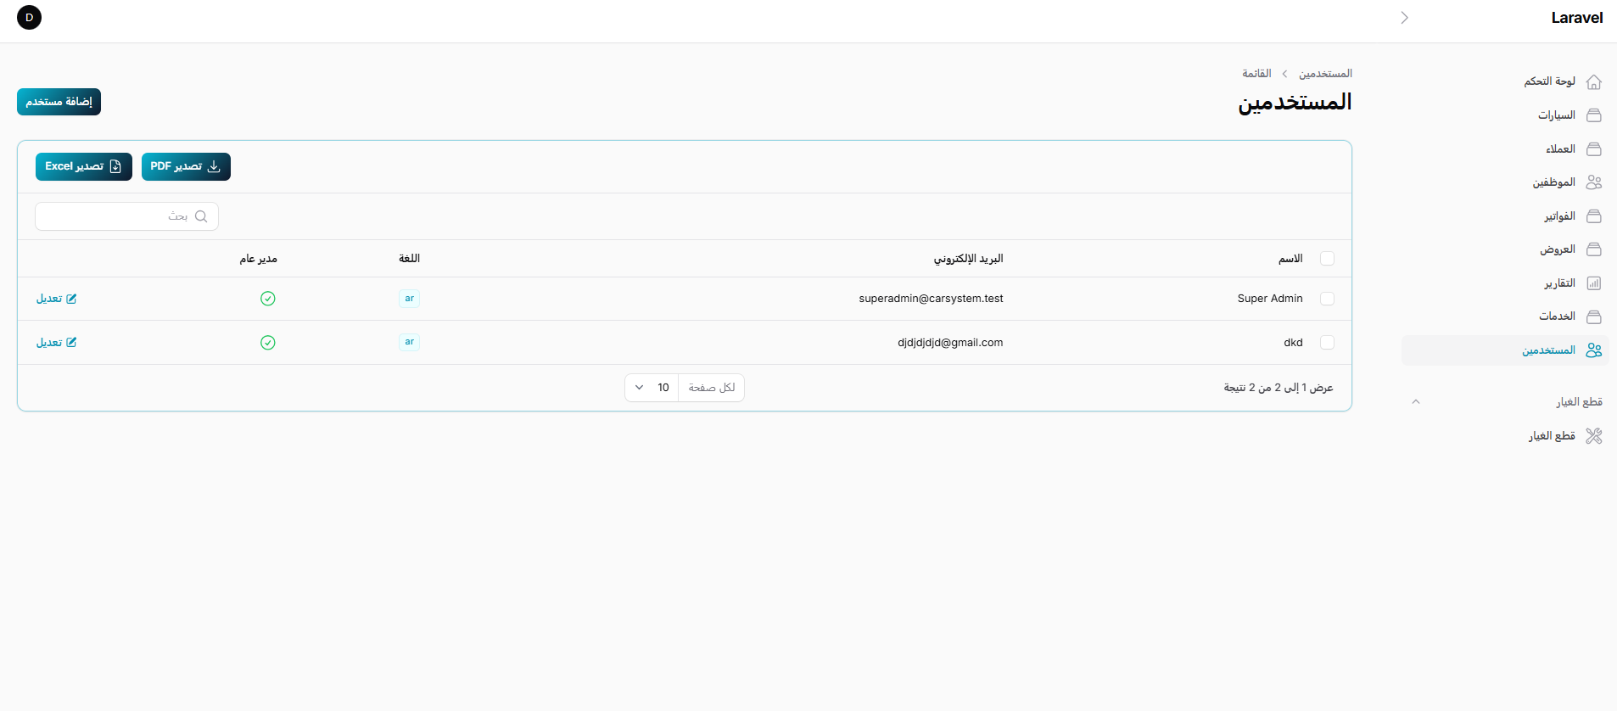Image resolution: width=1617 pixels, height=711 pixels.
Task: Click the employees people icon in sidebar
Action: tap(1593, 182)
